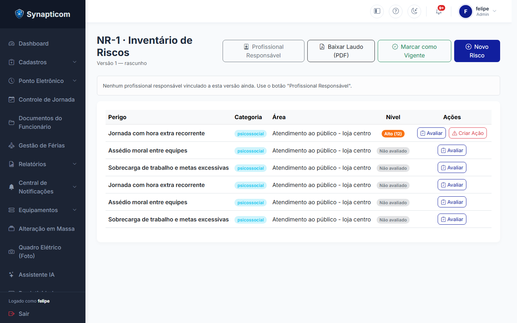Go to Controle de Jornada

click(43, 99)
